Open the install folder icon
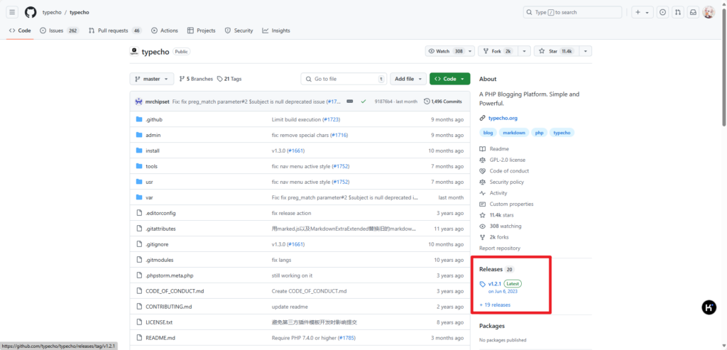Viewport: 727px width, 350px height. pos(138,151)
